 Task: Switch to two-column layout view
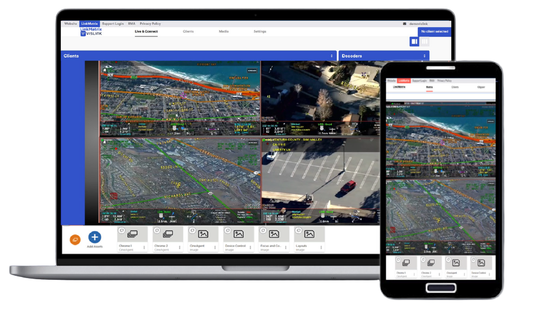tap(414, 41)
